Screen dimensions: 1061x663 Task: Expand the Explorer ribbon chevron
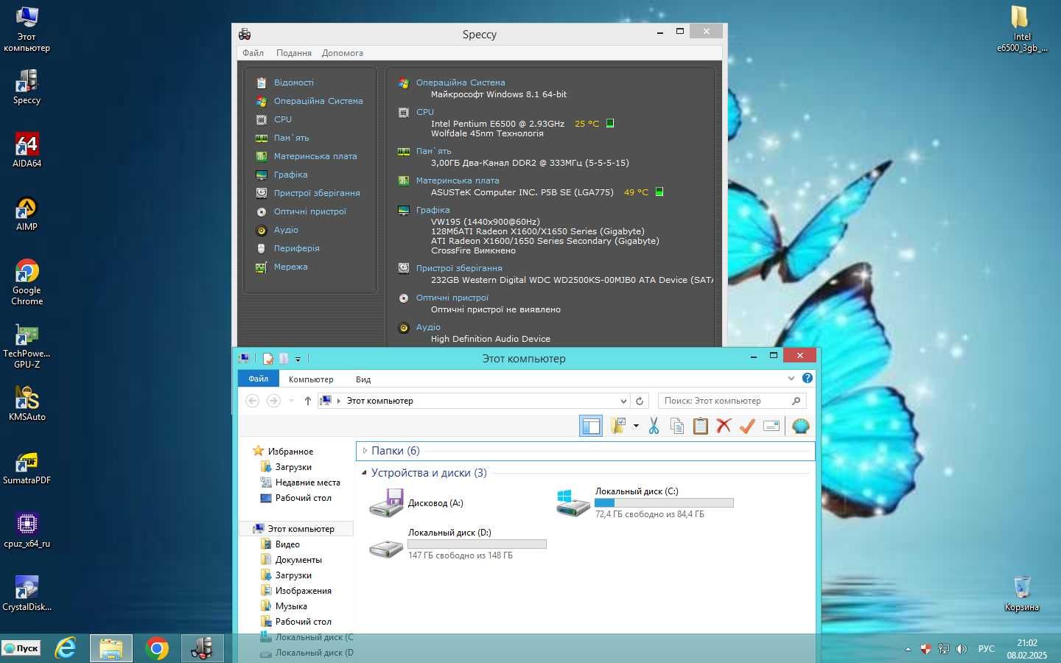[791, 378]
